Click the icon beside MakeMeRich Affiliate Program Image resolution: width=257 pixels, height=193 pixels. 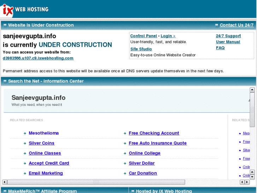5,191
